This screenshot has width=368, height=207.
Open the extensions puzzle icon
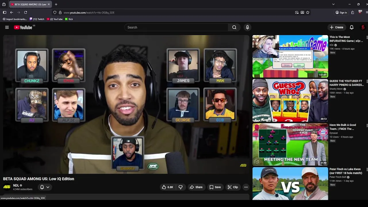coord(352,12)
